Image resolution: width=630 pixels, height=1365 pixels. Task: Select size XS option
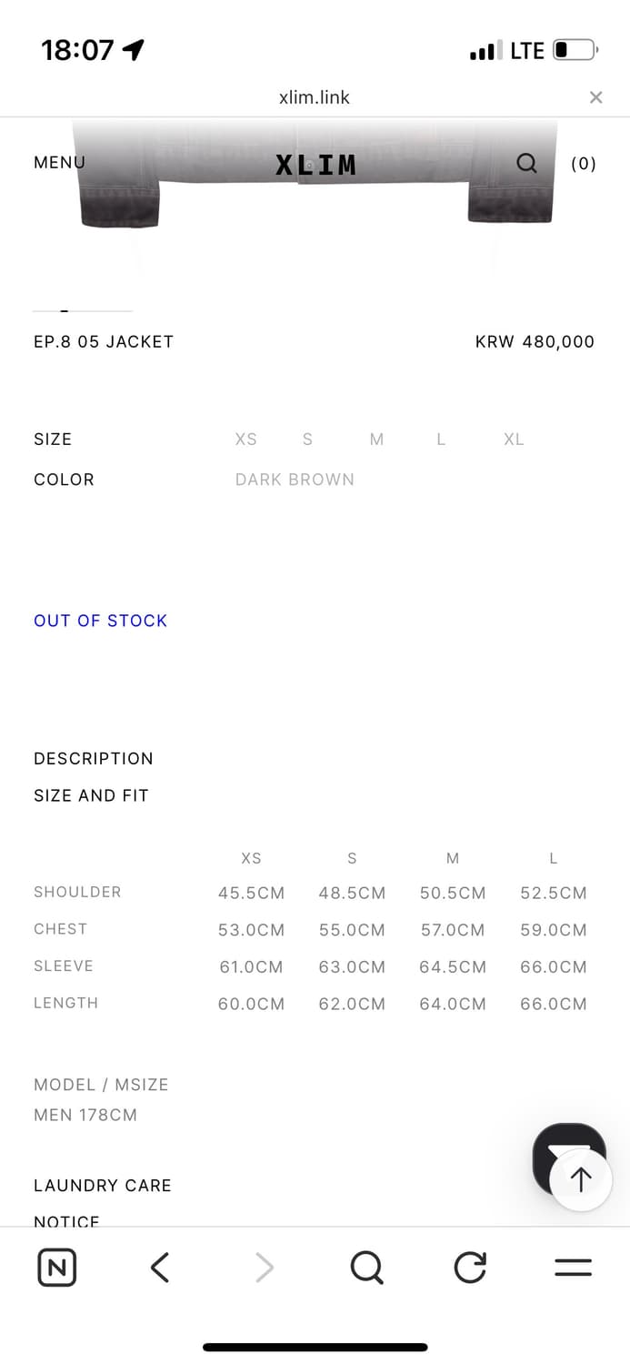point(245,440)
